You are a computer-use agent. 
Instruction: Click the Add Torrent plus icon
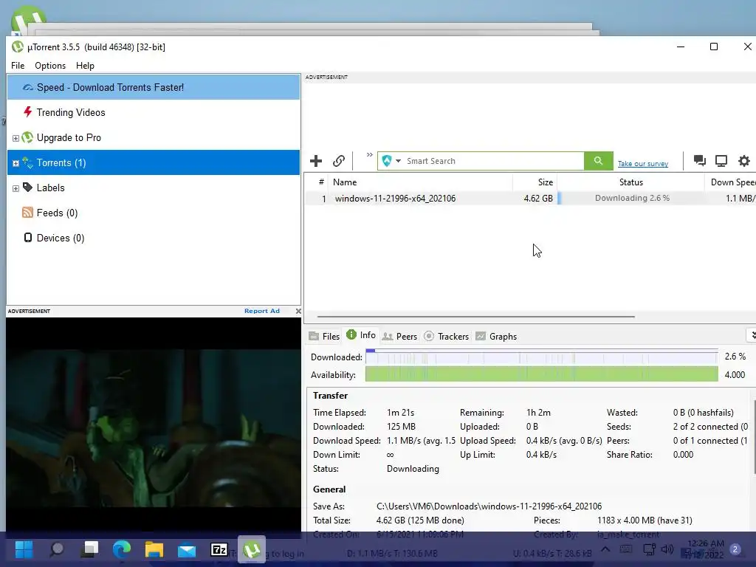316,160
